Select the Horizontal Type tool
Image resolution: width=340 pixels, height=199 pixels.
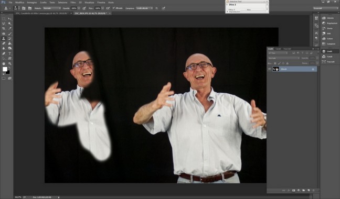(10, 53)
